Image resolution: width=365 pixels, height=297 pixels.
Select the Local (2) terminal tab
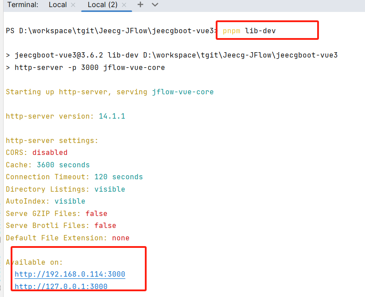103,5
